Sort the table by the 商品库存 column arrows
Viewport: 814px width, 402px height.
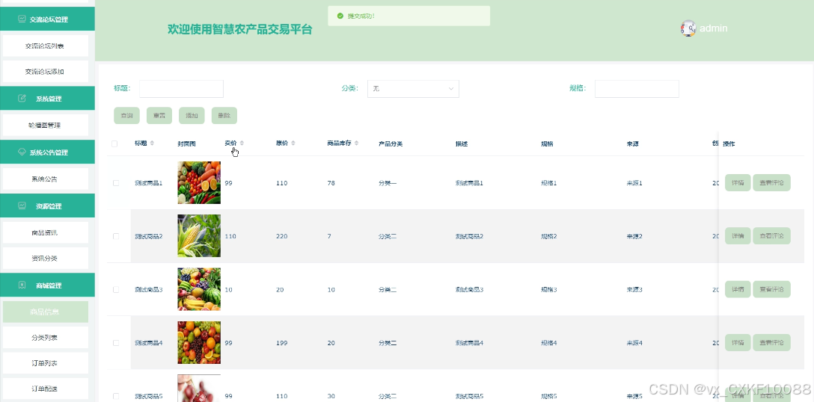click(x=357, y=143)
